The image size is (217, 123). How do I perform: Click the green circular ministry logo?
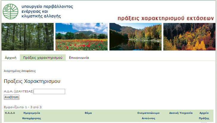tap(11, 11)
